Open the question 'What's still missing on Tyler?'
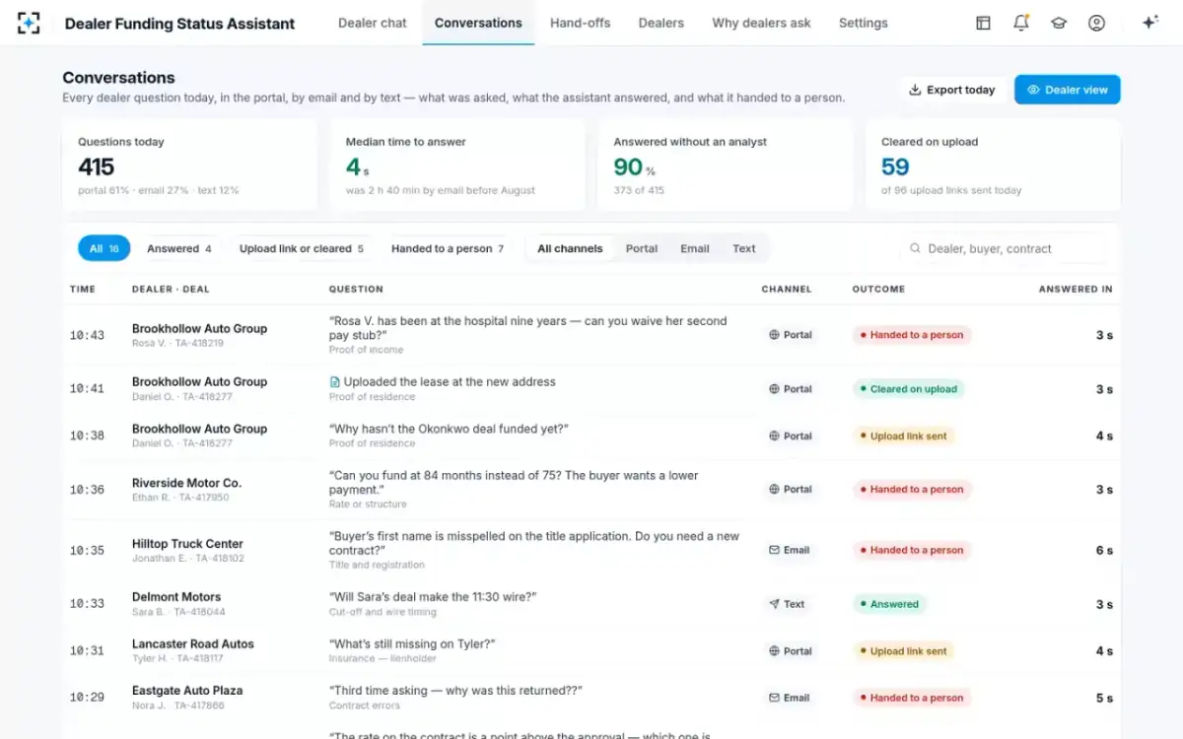Image resolution: width=1183 pixels, height=739 pixels. pyautogui.click(x=412, y=644)
